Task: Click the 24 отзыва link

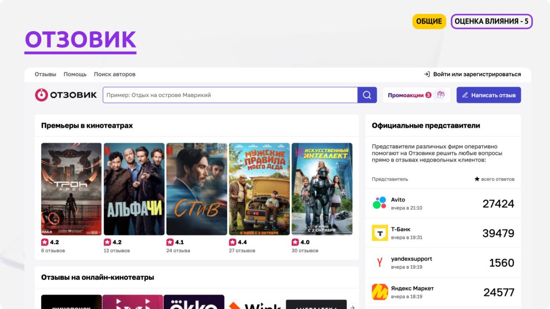Action: pyautogui.click(x=178, y=251)
